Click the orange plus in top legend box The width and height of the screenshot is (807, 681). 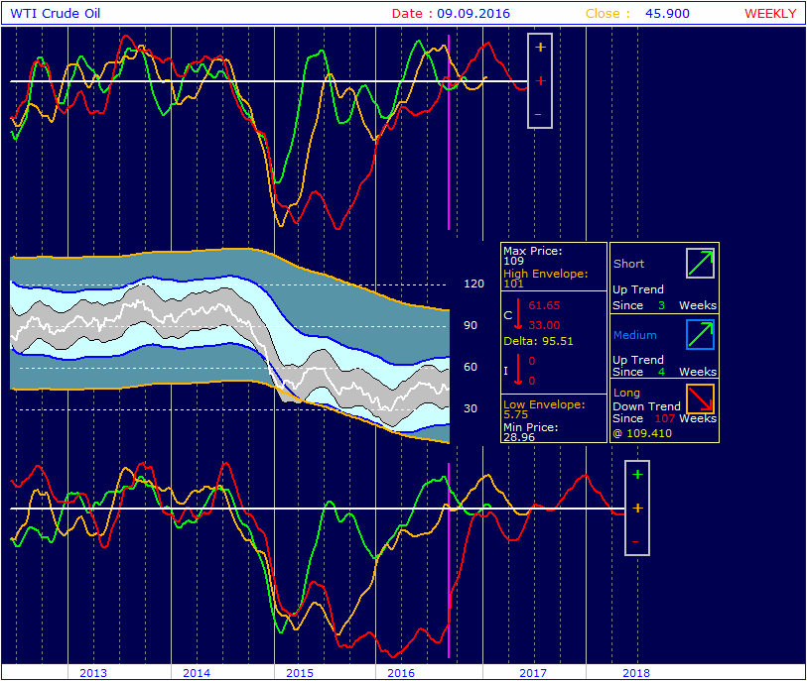click(540, 48)
